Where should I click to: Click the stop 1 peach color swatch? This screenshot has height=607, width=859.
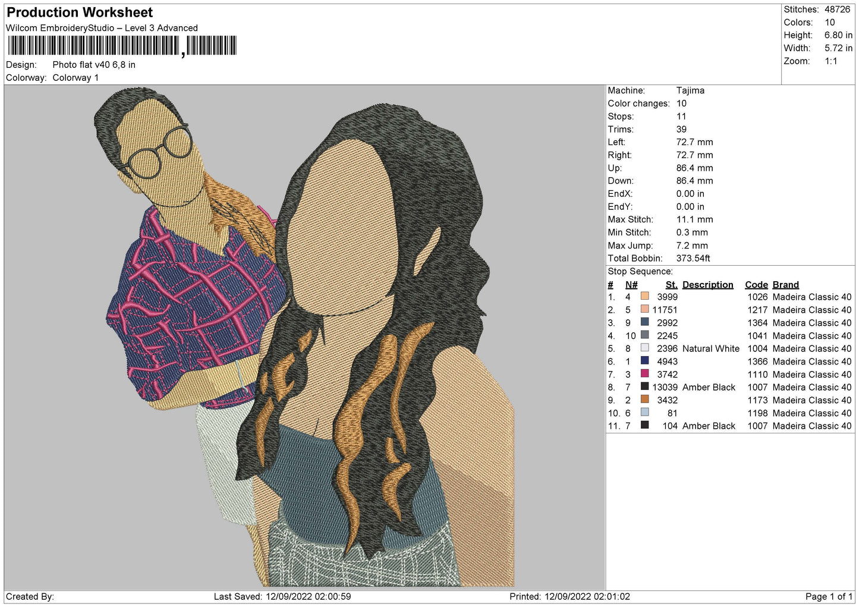click(644, 296)
